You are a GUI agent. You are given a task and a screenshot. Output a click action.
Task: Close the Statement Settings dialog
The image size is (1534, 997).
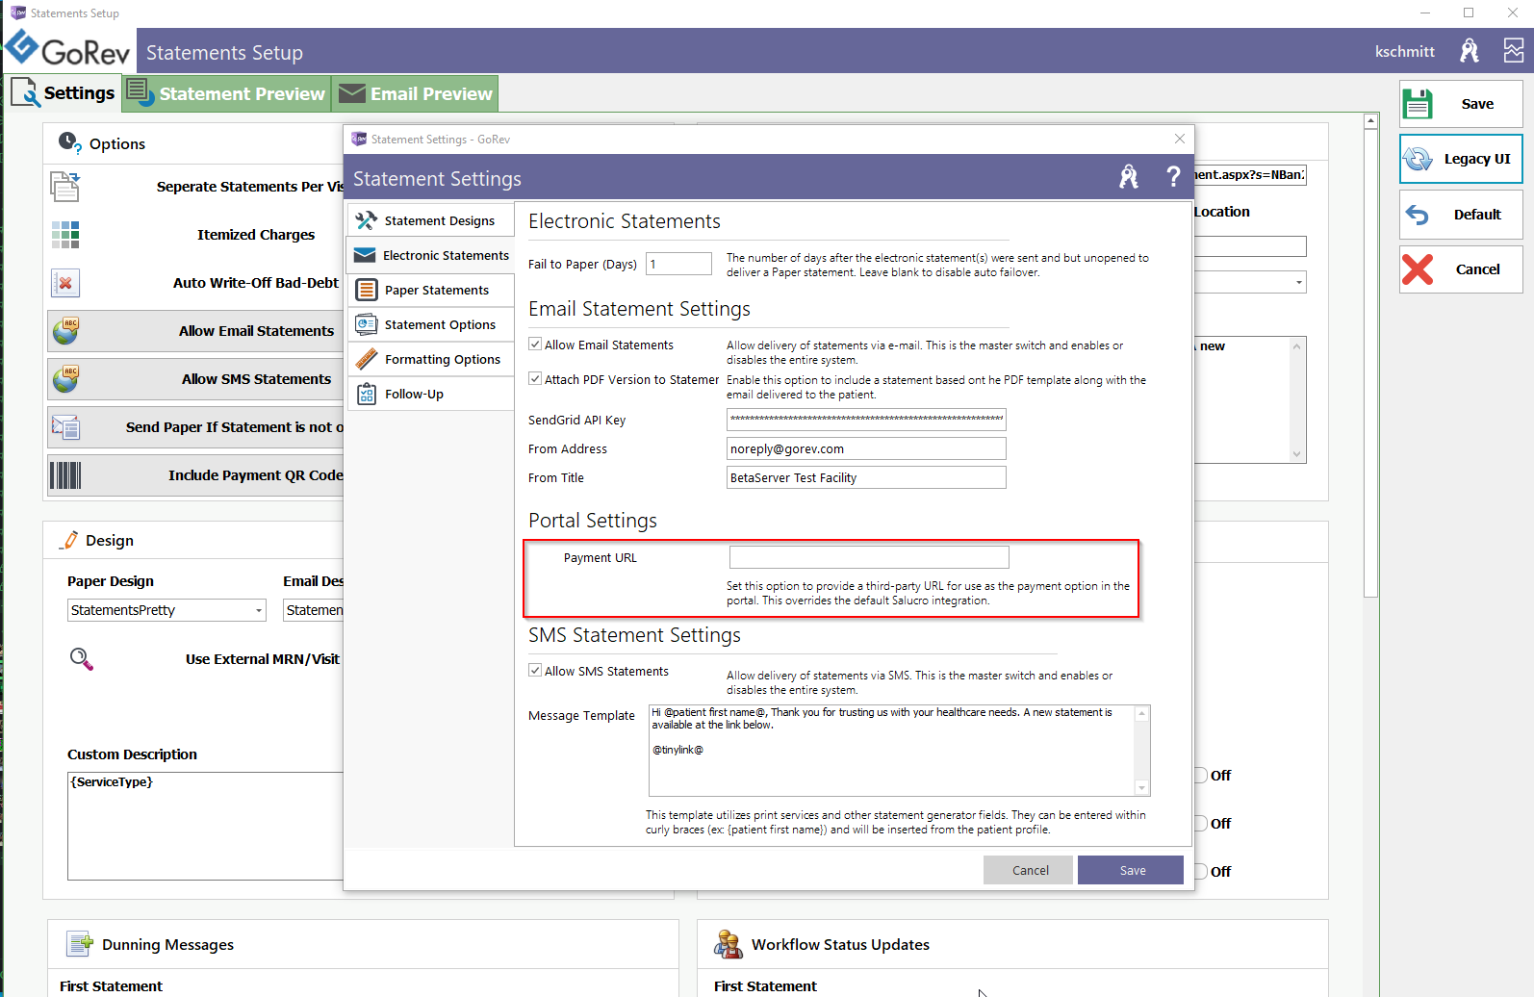coord(1180,139)
